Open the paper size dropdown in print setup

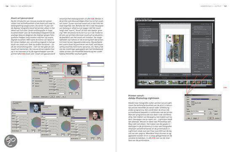198,111
